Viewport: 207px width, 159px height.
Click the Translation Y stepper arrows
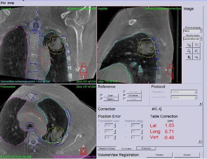click(114, 131)
